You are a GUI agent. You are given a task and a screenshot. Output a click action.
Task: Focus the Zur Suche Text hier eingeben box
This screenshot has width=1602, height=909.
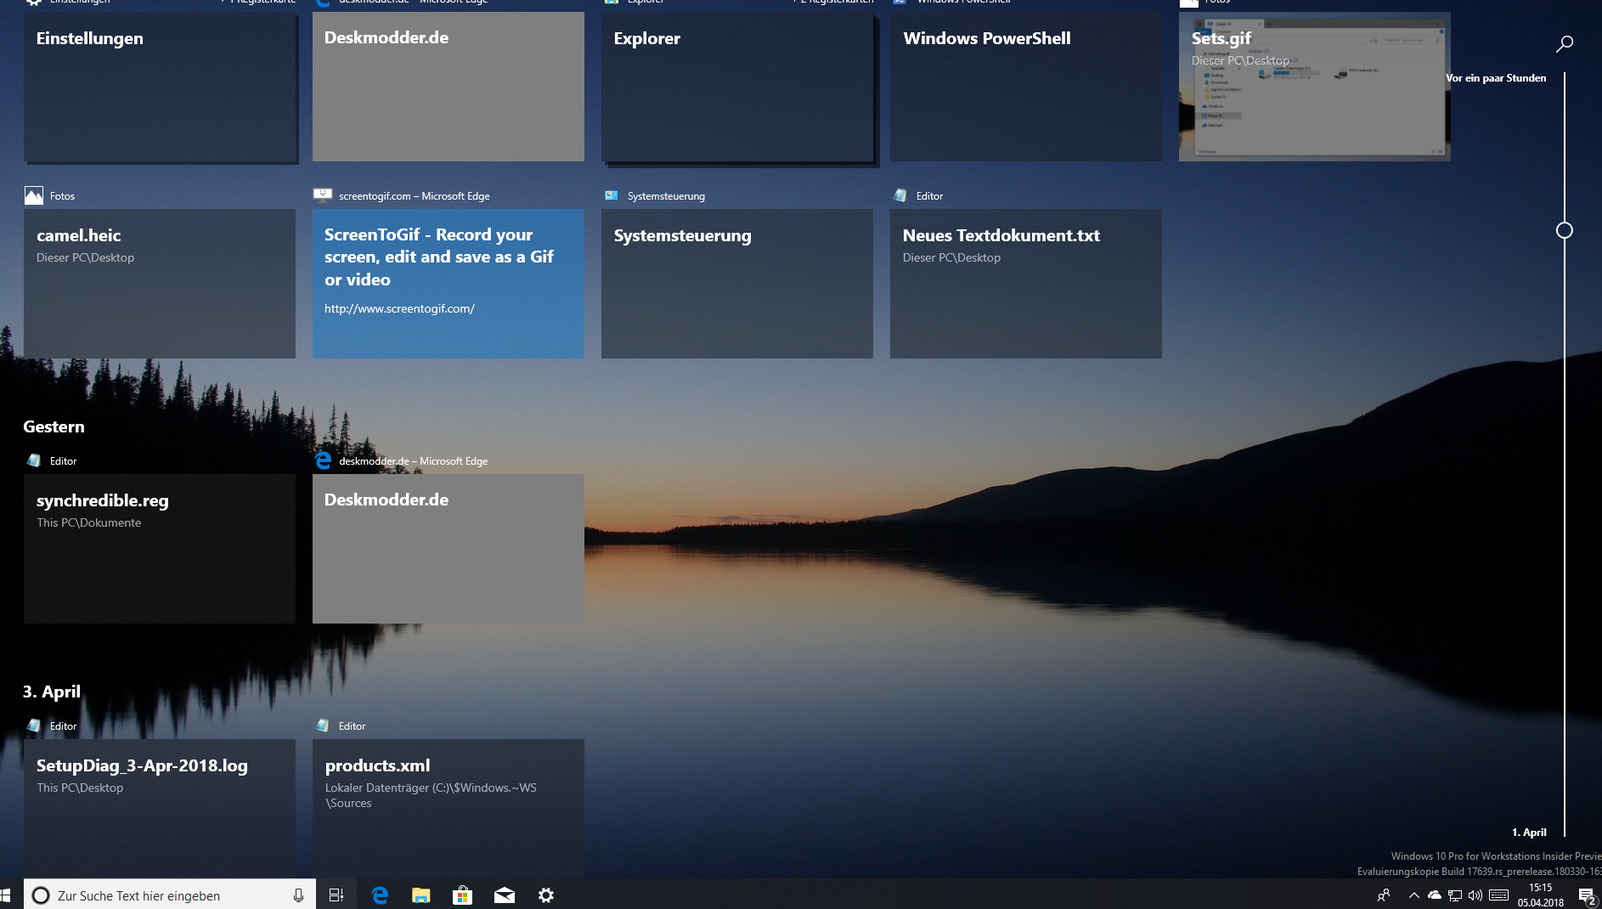170,895
